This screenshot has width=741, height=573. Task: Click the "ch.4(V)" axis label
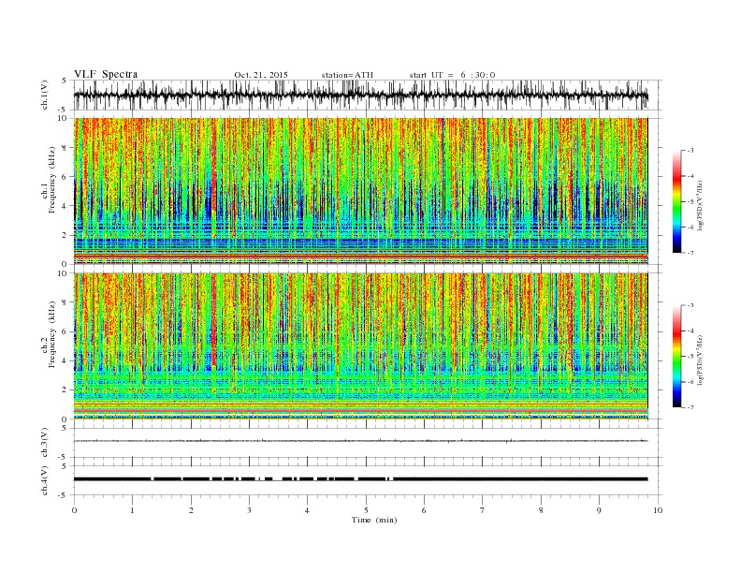point(45,480)
